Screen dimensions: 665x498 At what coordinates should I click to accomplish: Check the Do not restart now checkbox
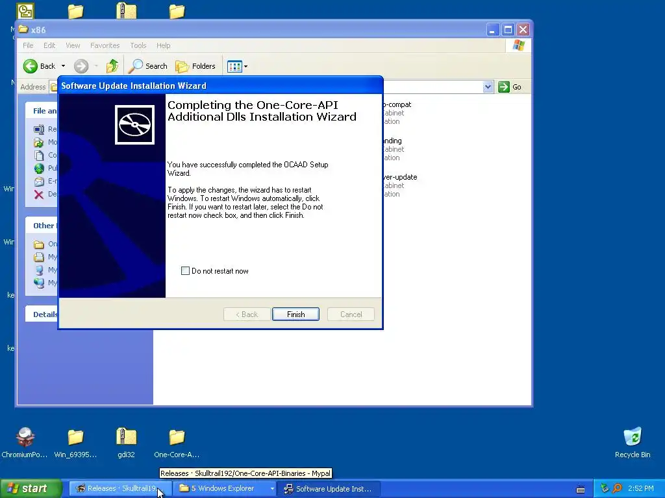click(185, 271)
